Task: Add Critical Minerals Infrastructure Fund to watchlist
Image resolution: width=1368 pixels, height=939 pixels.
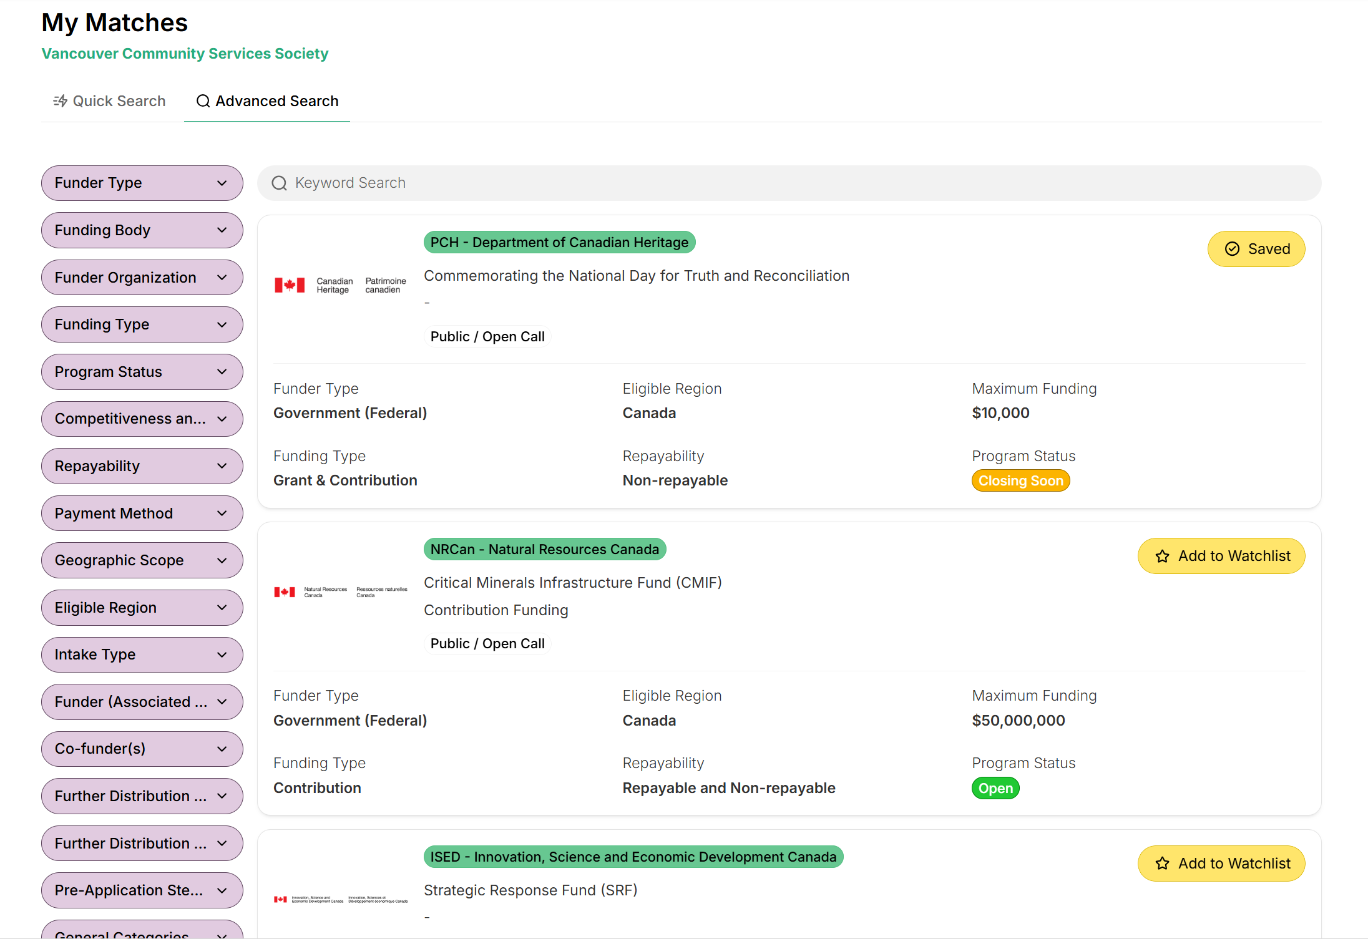Action: coord(1221,556)
